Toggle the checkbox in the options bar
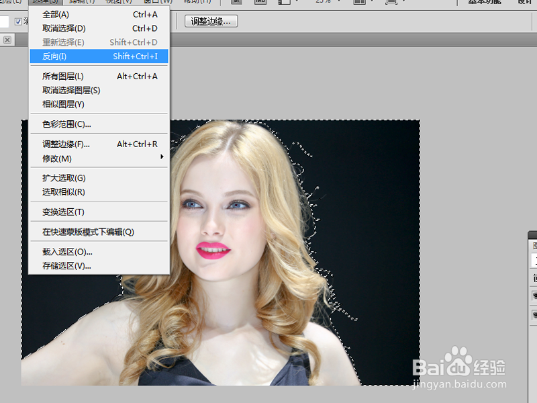The height and width of the screenshot is (403, 537). (x=18, y=21)
